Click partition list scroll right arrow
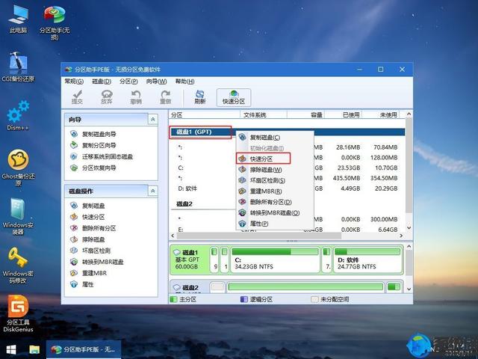Screen dimensions: 478x359 (401, 236)
